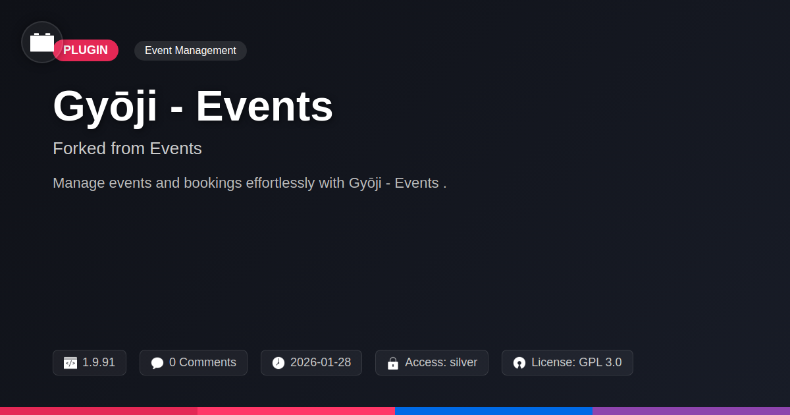
Task: Select the date 2026-01-28
Action: (321, 362)
